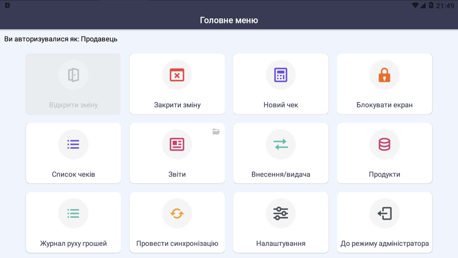The height and width of the screenshot is (258, 458).
Task: Click the red newspaper icon for Звіти
Action: (177, 144)
